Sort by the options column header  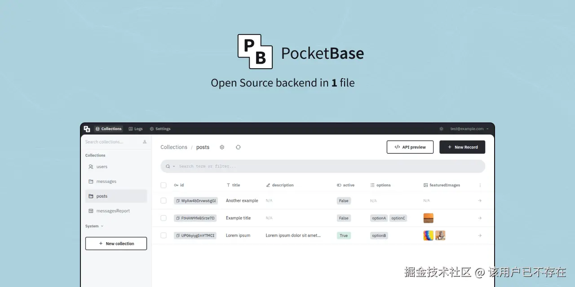pyautogui.click(x=380, y=185)
